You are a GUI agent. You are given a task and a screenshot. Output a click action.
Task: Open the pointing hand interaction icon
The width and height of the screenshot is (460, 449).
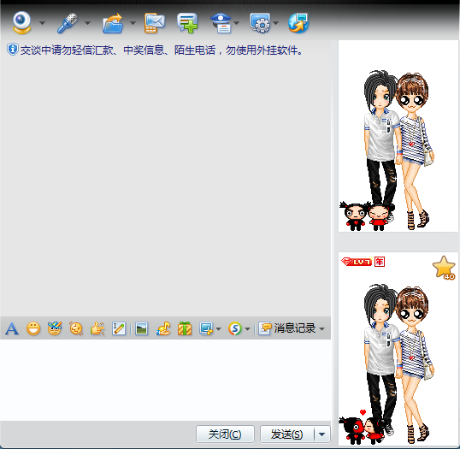click(97, 328)
